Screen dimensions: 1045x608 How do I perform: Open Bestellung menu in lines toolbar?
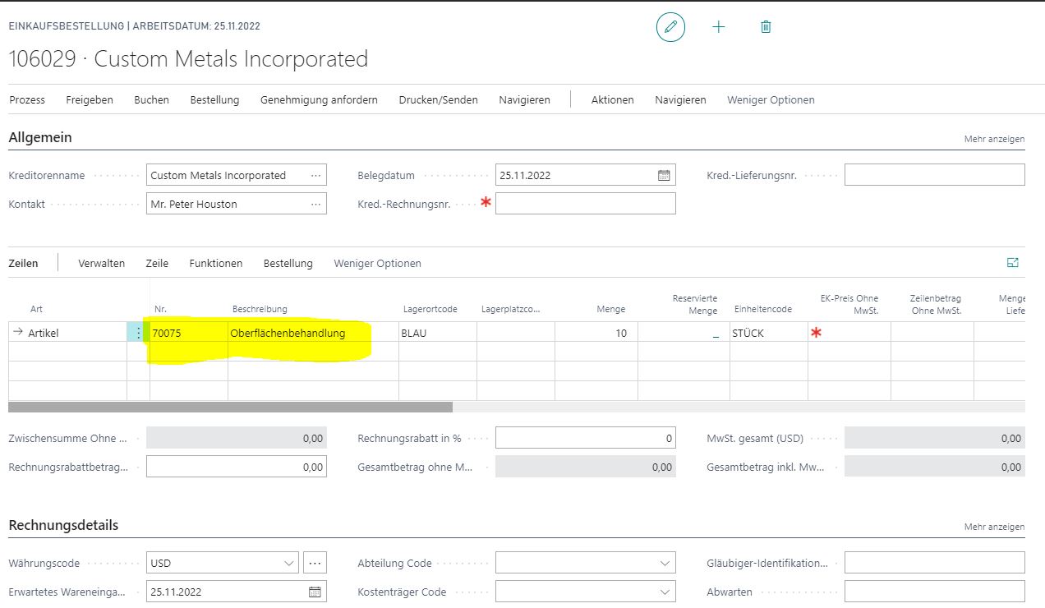tap(288, 263)
